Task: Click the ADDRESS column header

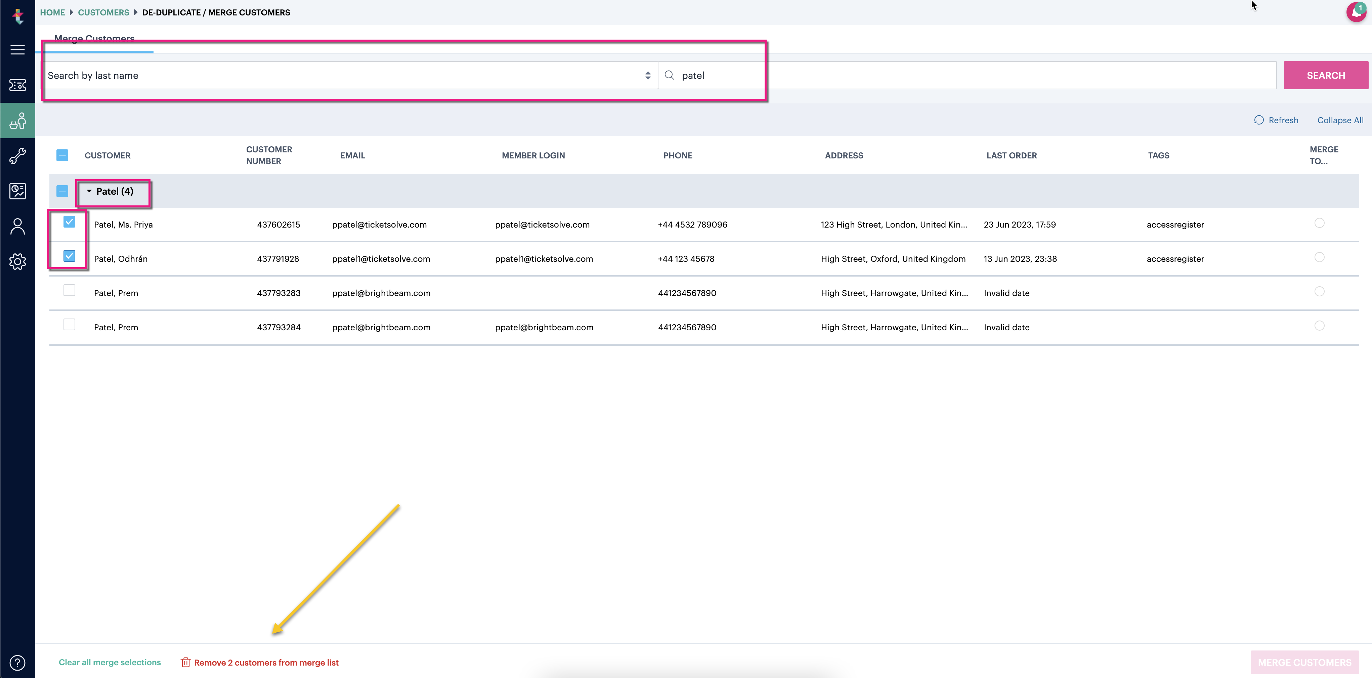Action: click(x=844, y=155)
